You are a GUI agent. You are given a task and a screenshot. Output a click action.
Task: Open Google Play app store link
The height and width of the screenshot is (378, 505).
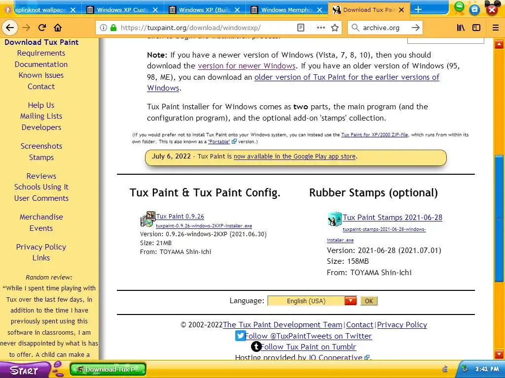coord(295,156)
